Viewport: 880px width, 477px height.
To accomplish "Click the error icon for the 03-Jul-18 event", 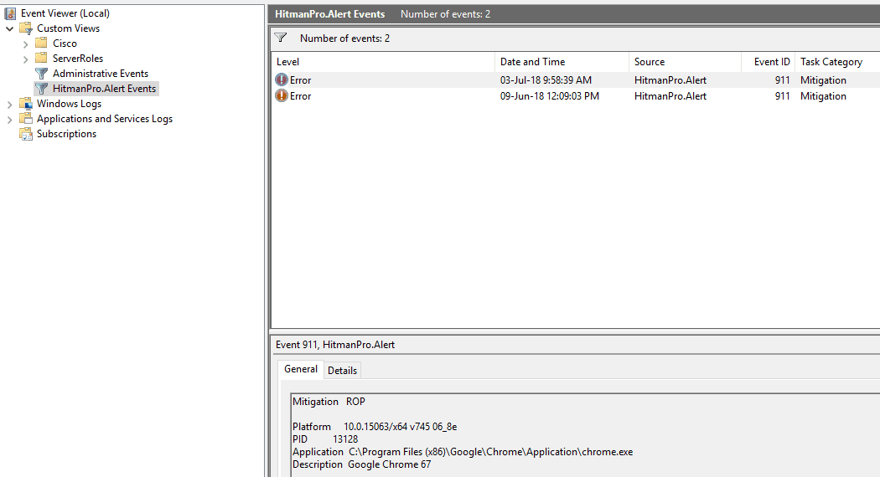I will tap(281, 80).
